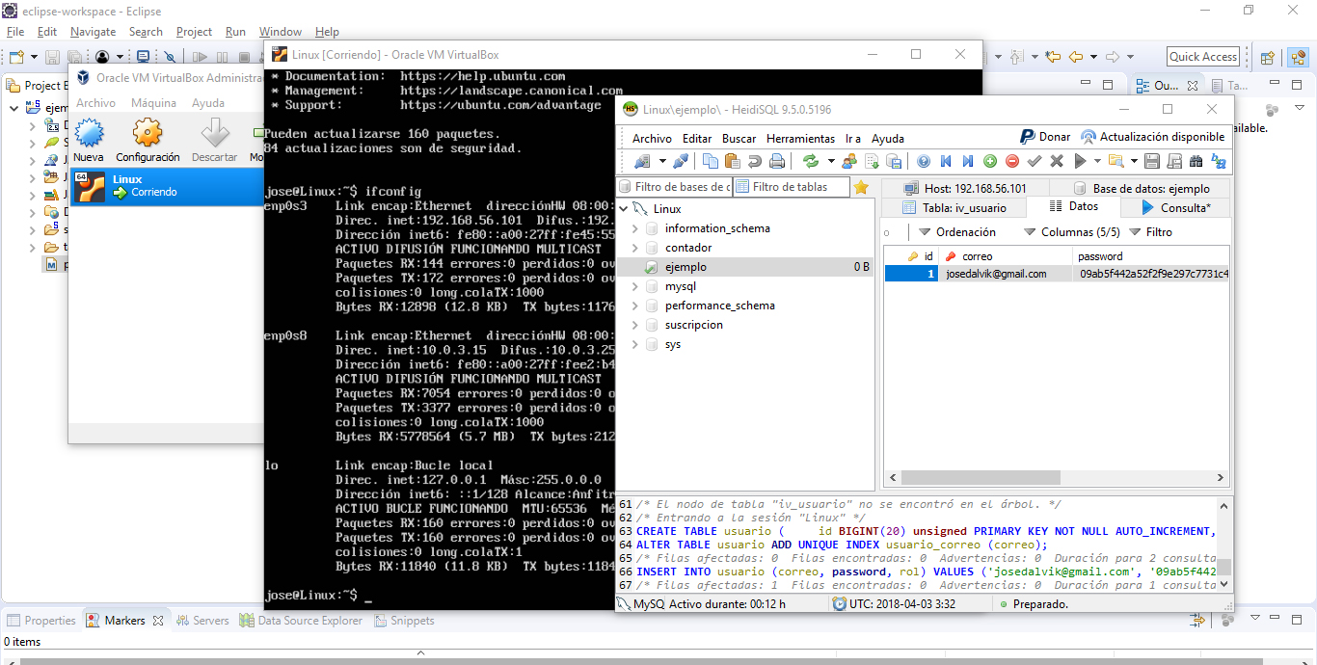Open Base de datos: ejemplo tab

coord(1140,188)
